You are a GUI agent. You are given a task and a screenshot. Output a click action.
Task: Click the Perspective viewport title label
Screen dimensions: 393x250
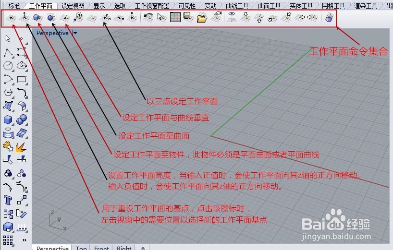(x=52, y=33)
